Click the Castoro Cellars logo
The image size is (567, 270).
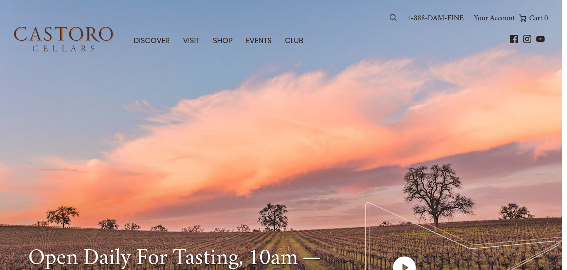pos(64,39)
